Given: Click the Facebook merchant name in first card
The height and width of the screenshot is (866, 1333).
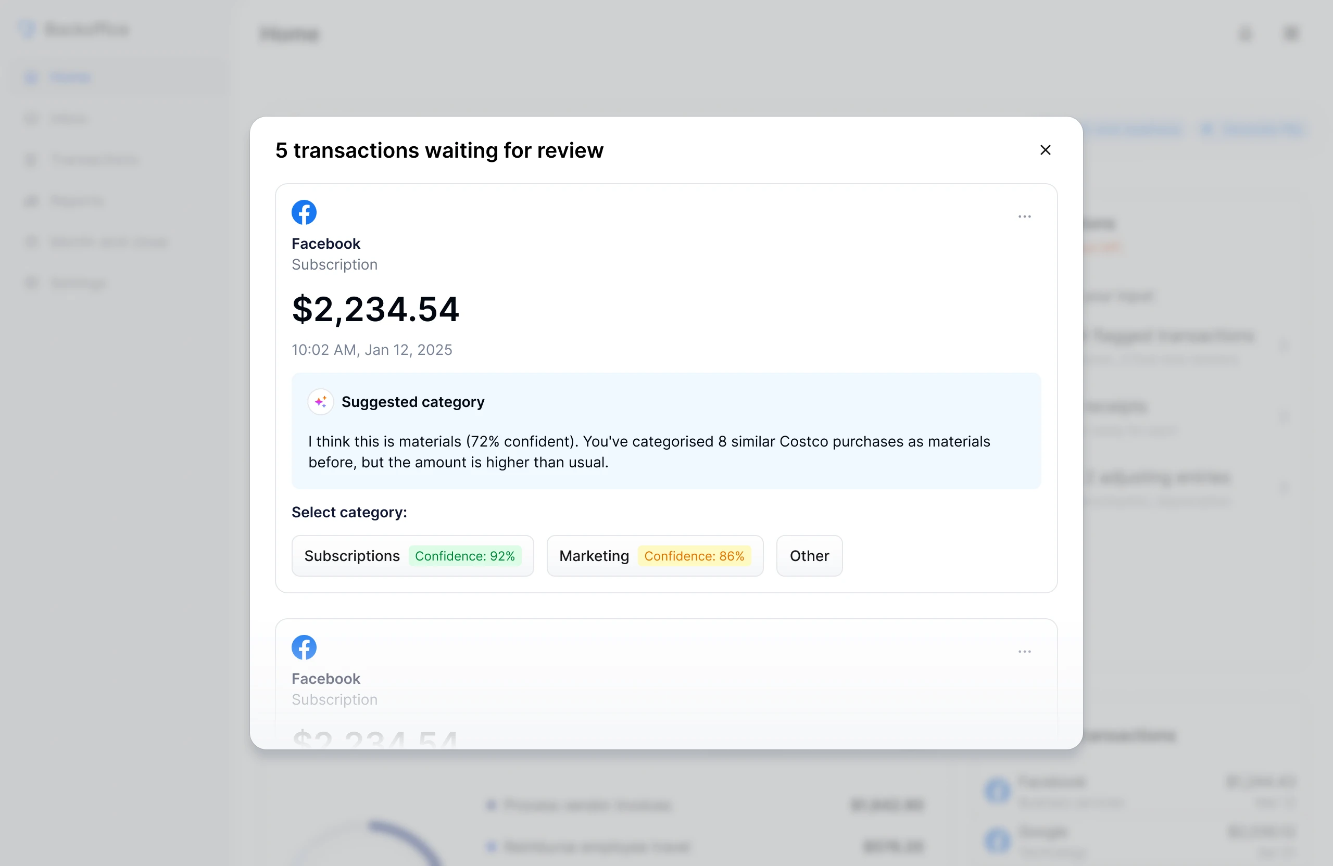Looking at the screenshot, I should click(x=326, y=244).
